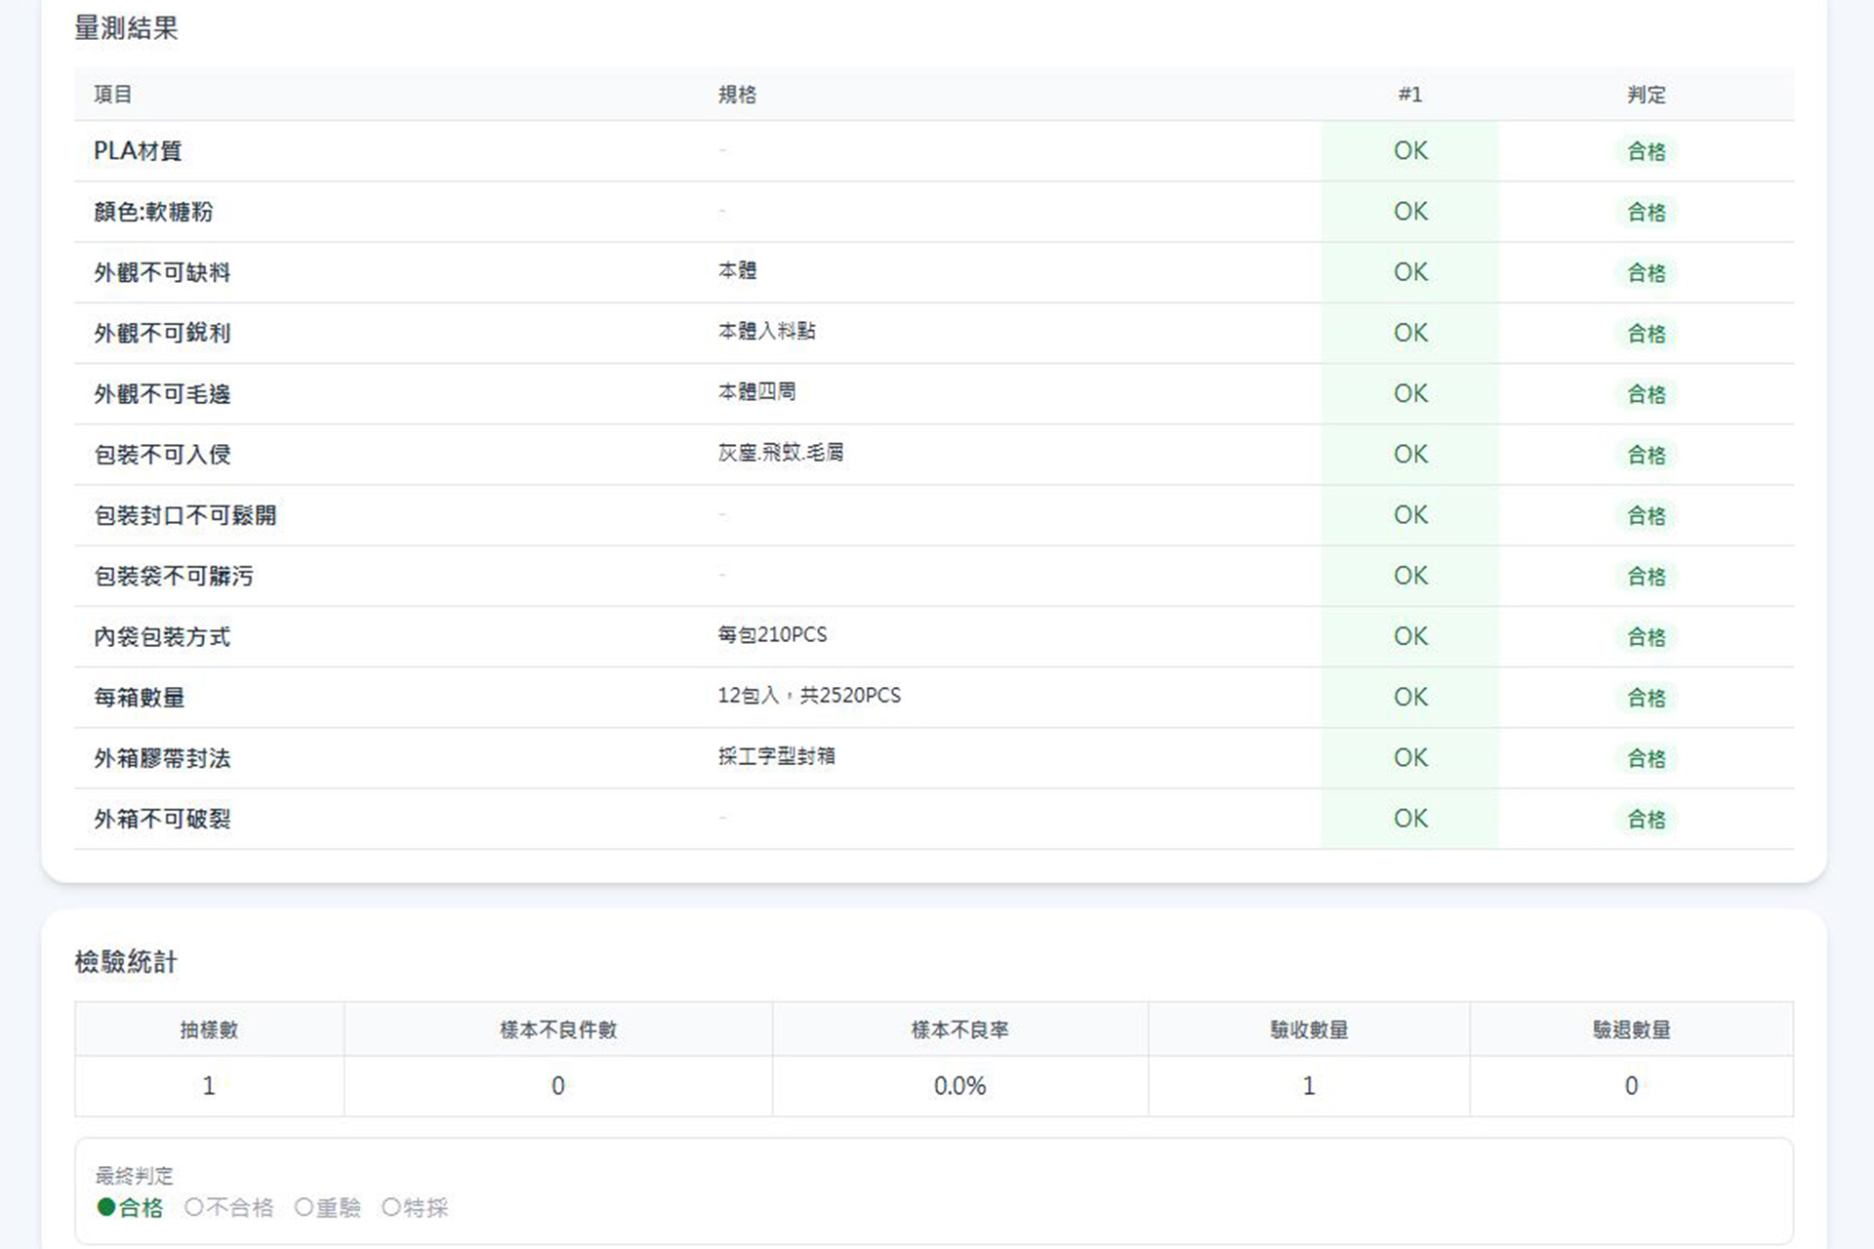Image resolution: width=1874 pixels, height=1249 pixels.
Task: Click the 合格 badge for 外觀不可銳利
Action: pos(1647,334)
